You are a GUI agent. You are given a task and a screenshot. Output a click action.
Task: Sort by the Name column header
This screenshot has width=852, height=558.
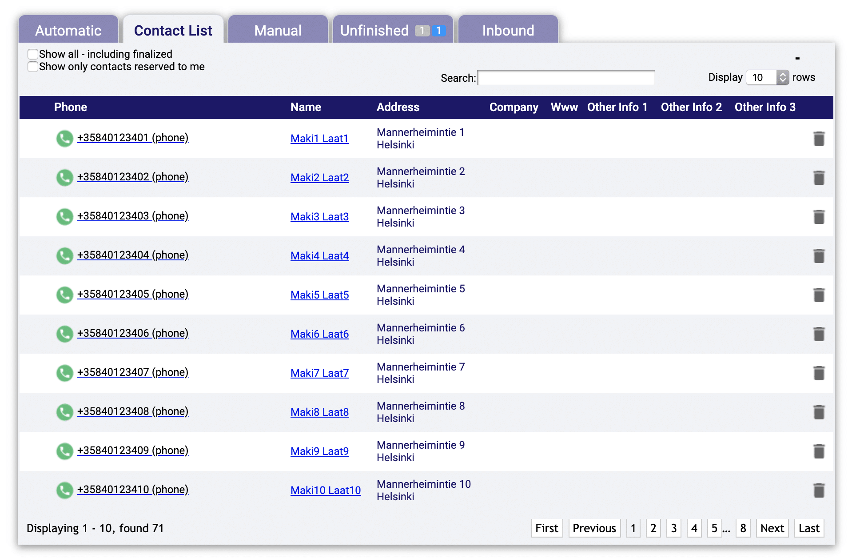(x=306, y=107)
